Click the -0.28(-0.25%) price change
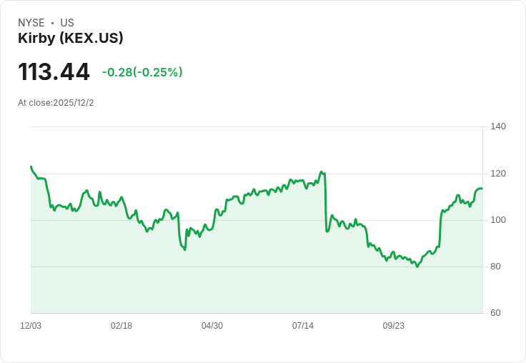526x363 pixels. [142, 72]
